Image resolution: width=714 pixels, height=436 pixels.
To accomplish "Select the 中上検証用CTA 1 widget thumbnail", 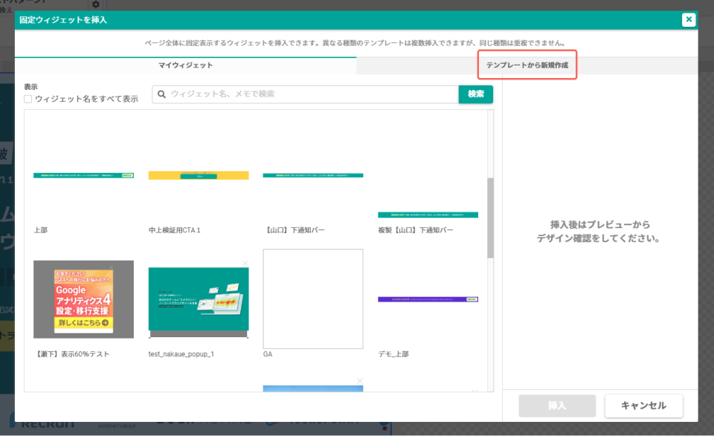I will tap(199, 175).
